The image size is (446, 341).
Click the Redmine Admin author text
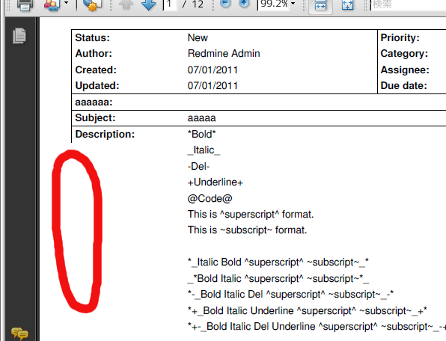pyautogui.click(x=224, y=53)
